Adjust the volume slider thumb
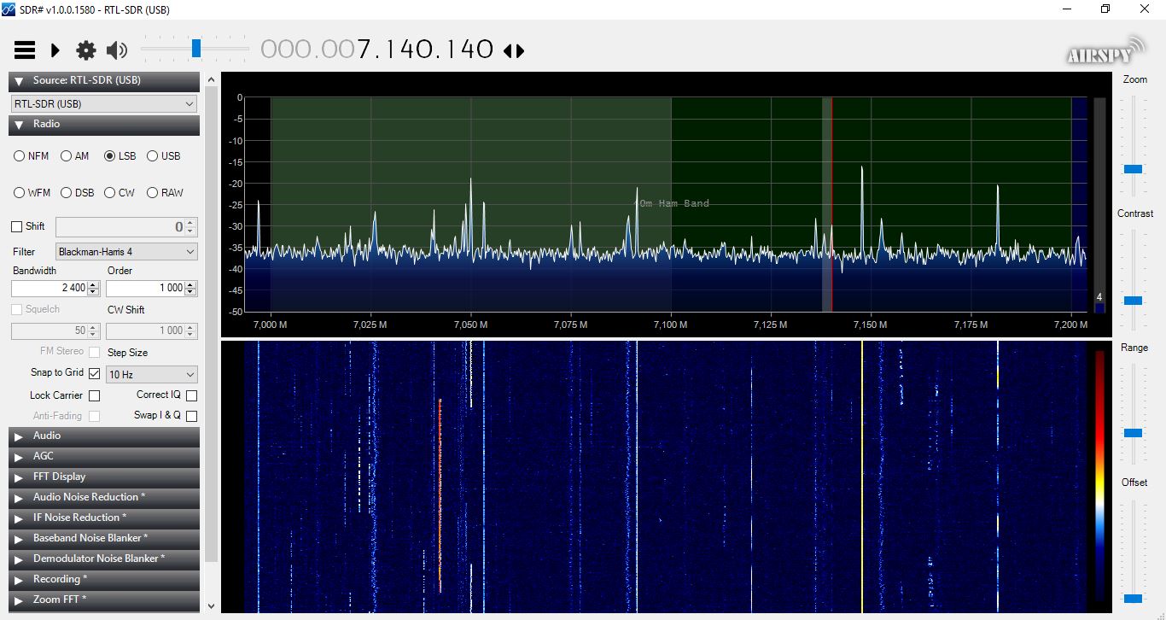This screenshot has width=1166, height=620. (x=196, y=48)
